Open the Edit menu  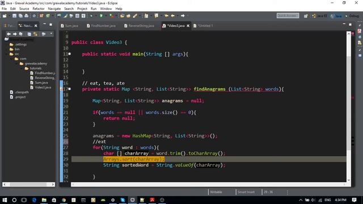[x=13, y=9]
